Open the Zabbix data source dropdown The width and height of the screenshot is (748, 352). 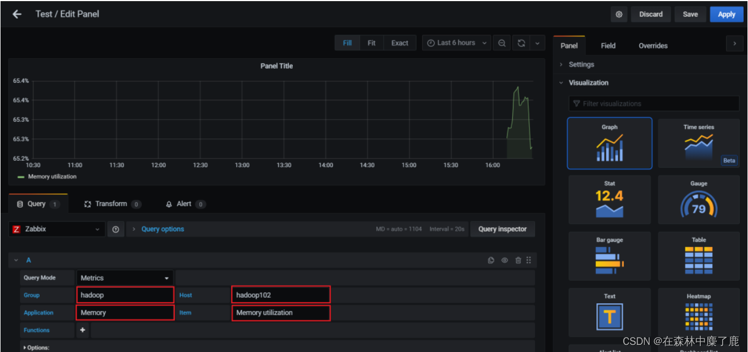[x=57, y=229]
